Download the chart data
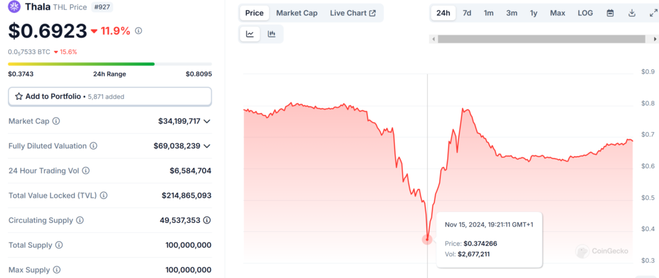The width and height of the screenshot is (659, 278). [x=632, y=13]
